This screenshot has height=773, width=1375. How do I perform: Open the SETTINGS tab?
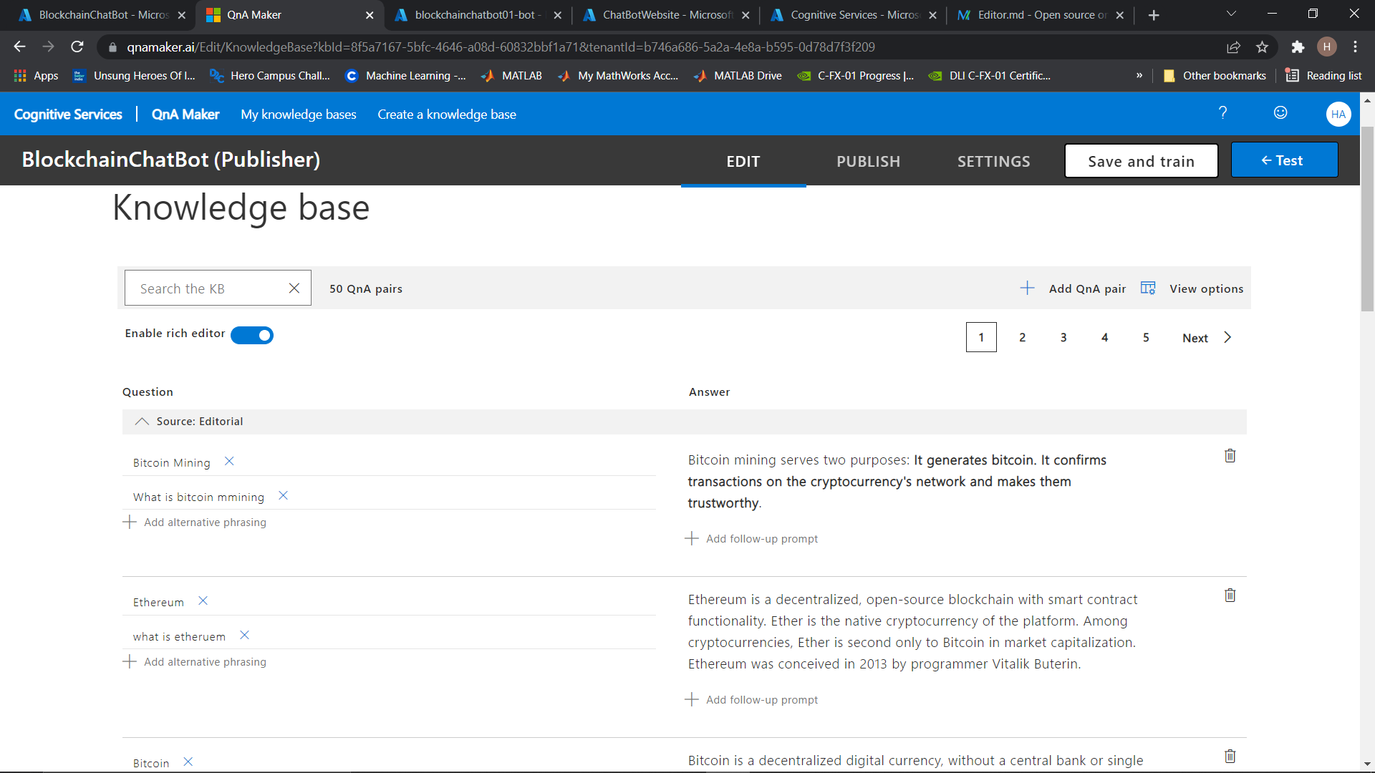(x=993, y=161)
